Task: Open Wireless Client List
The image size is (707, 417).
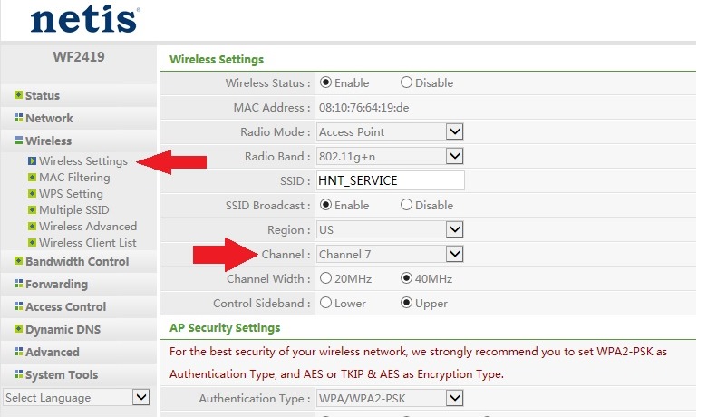Action: coord(88,243)
